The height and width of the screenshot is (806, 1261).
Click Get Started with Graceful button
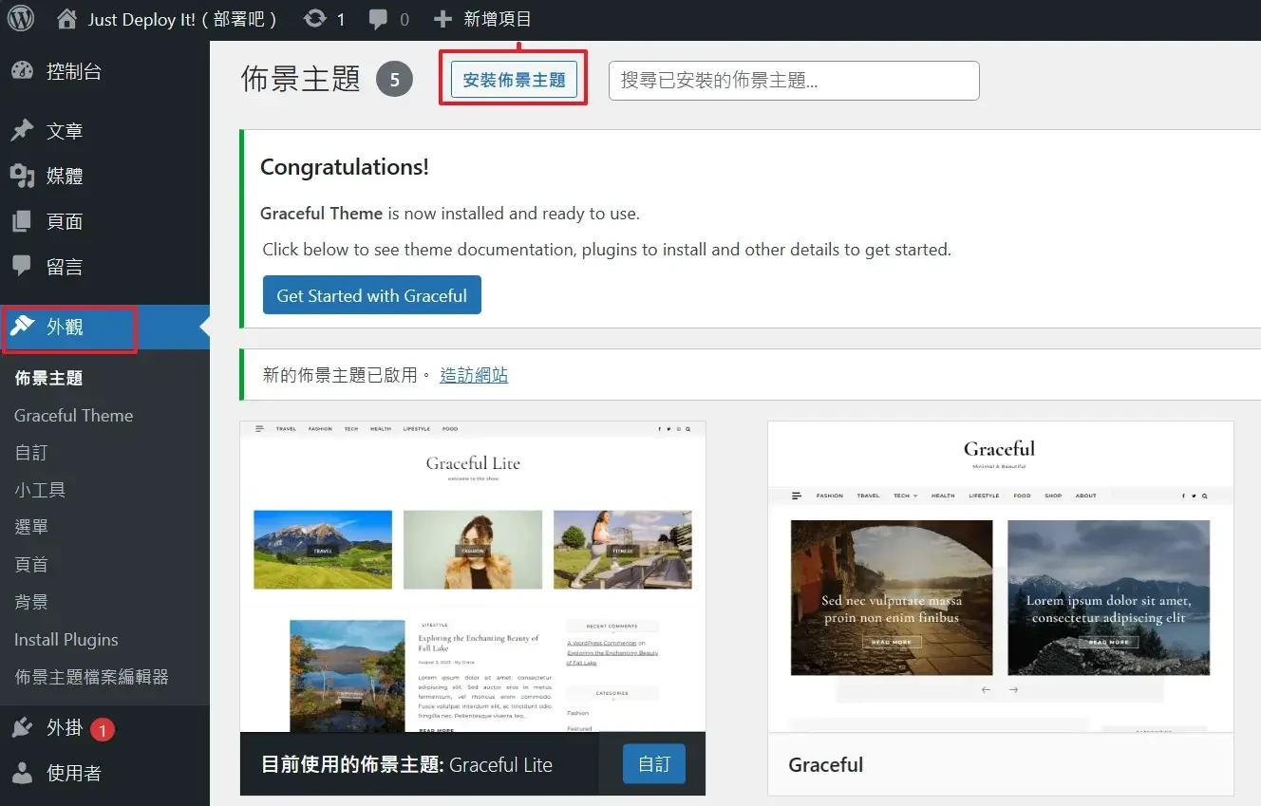(371, 295)
